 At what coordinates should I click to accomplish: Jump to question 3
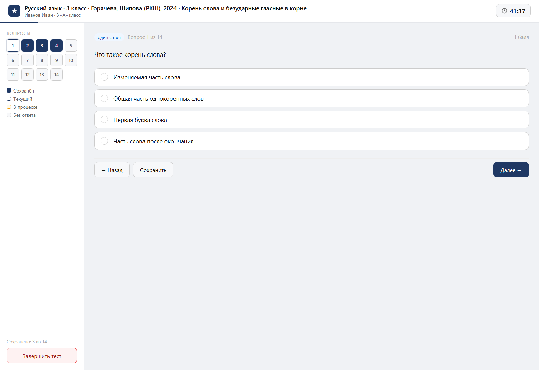click(42, 46)
